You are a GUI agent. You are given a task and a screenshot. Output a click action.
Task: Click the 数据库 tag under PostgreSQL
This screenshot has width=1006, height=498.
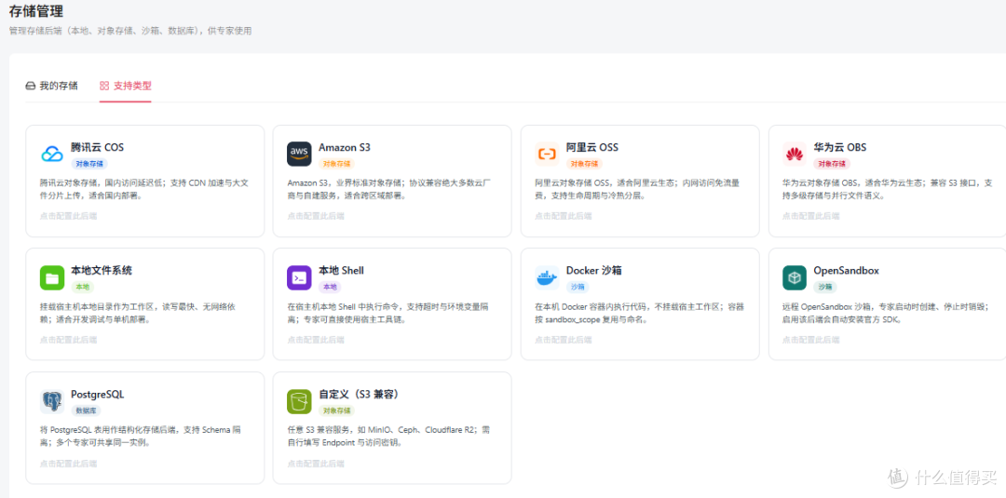[x=86, y=411]
